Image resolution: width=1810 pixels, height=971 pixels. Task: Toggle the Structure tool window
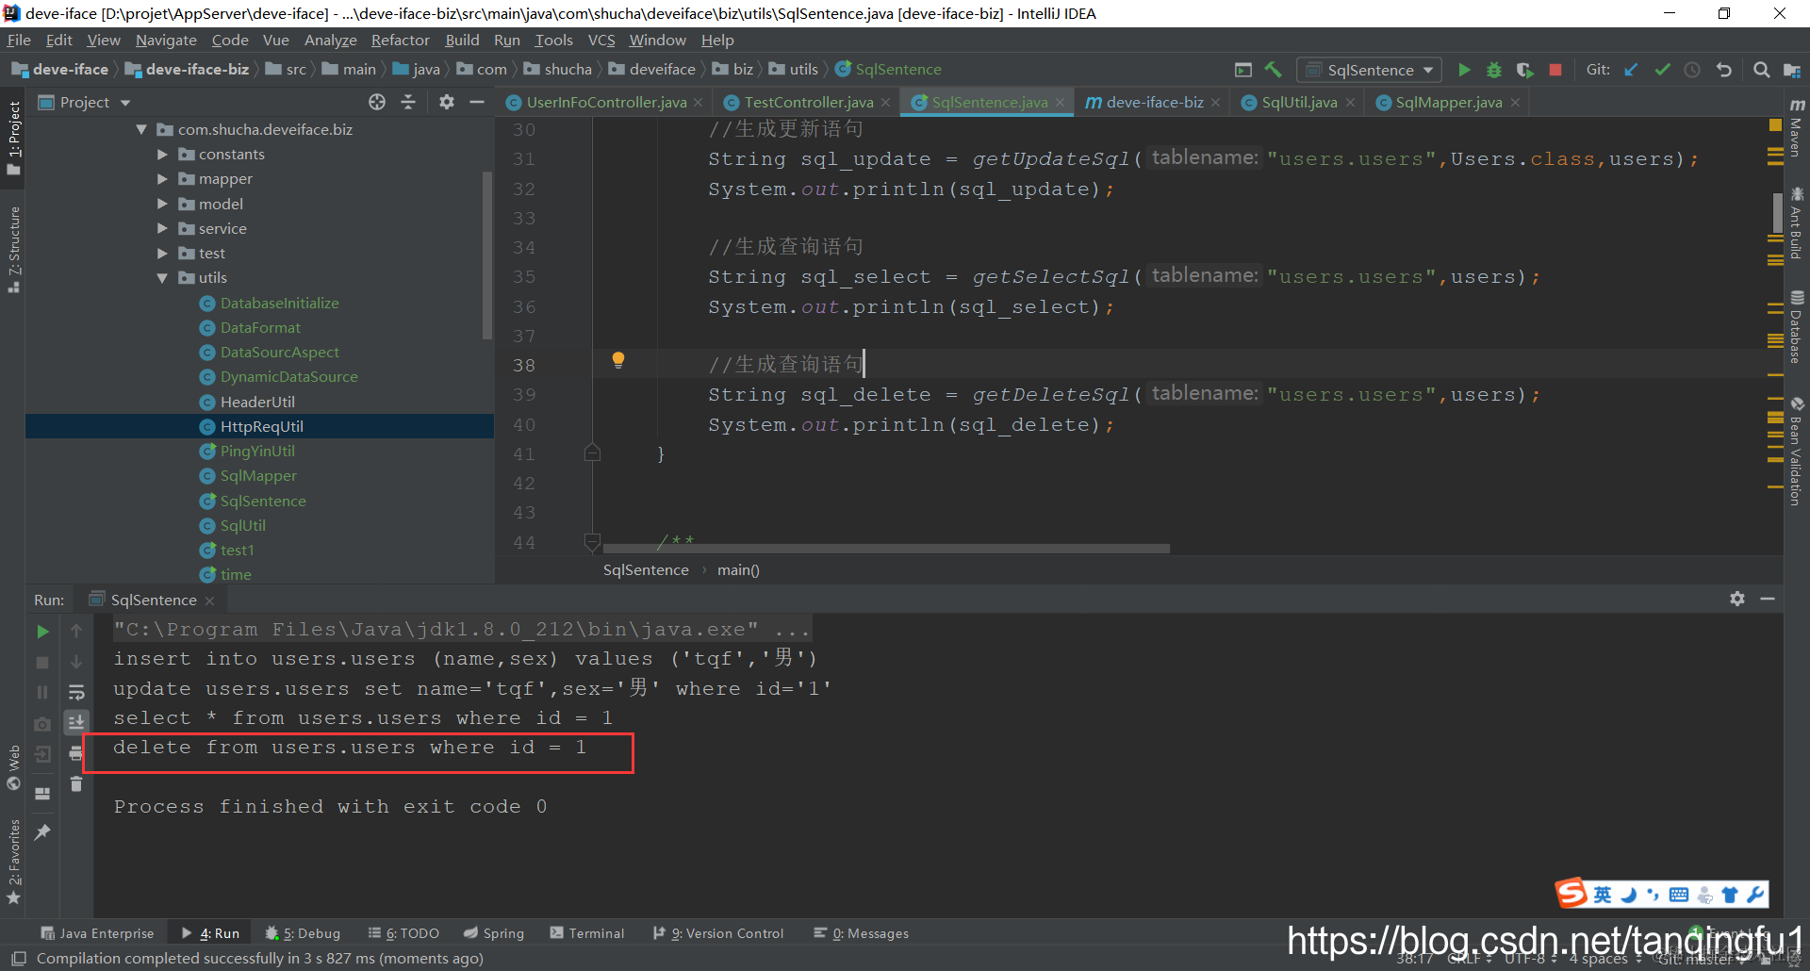pyautogui.click(x=14, y=249)
